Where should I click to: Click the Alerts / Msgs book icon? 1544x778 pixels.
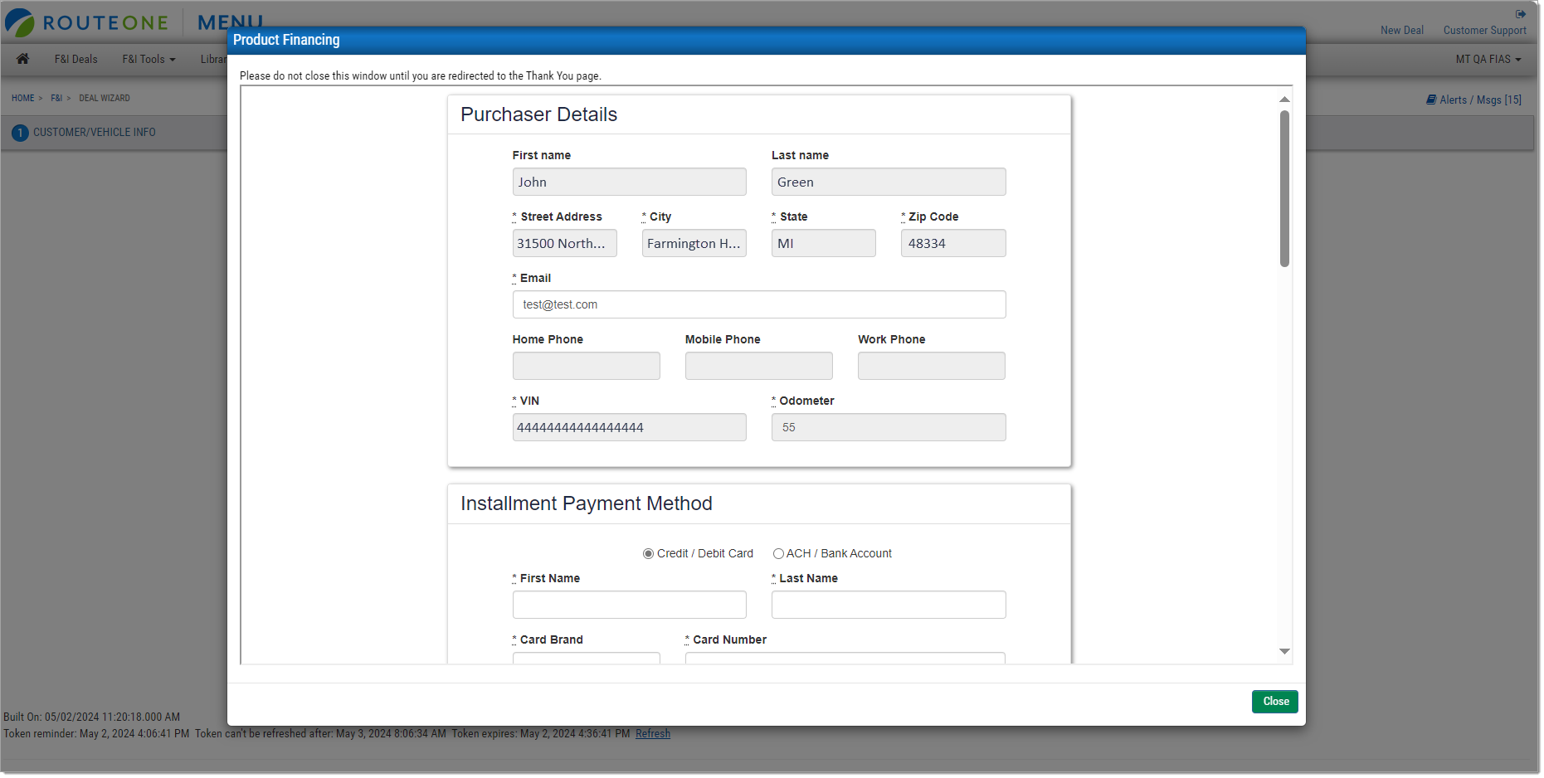click(1431, 100)
